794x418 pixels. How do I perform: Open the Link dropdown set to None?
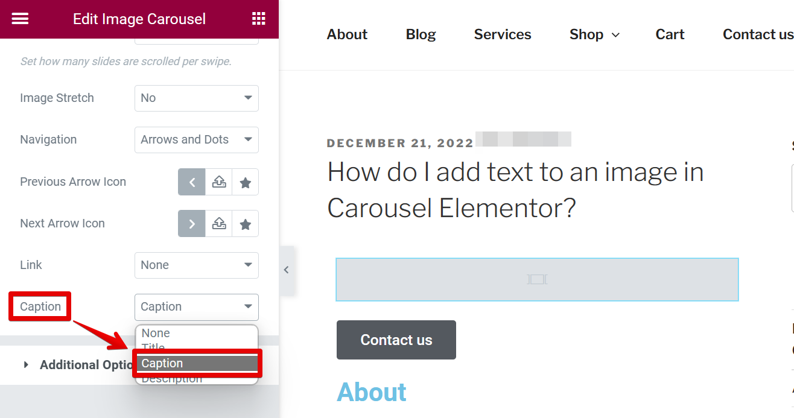pyautogui.click(x=196, y=265)
